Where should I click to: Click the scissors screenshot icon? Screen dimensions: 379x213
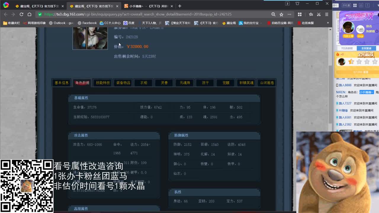point(319,14)
